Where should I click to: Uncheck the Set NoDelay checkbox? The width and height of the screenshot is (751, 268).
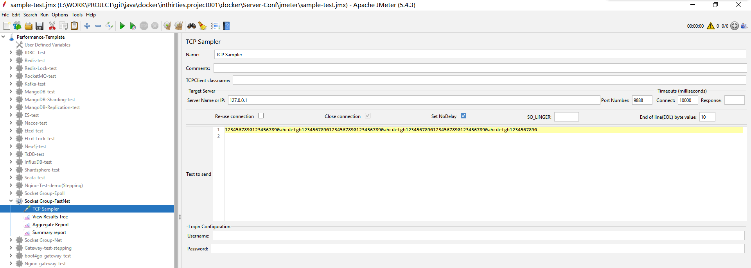(464, 116)
